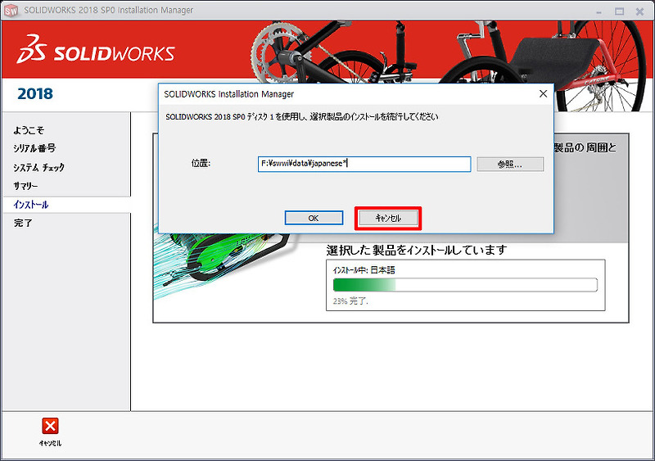Viewport: 655px width, 461px height.
Task: Click OK in the disk location dialog
Action: click(x=314, y=218)
